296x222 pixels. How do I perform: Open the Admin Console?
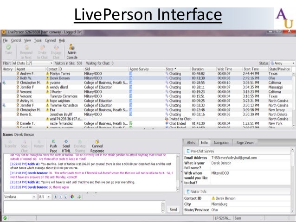pos(72,52)
